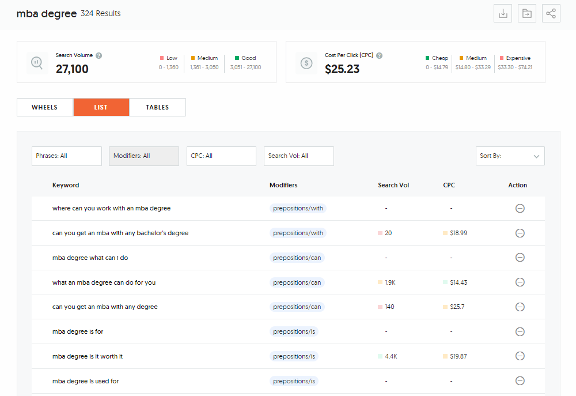Open the CPC: All filter

point(221,156)
